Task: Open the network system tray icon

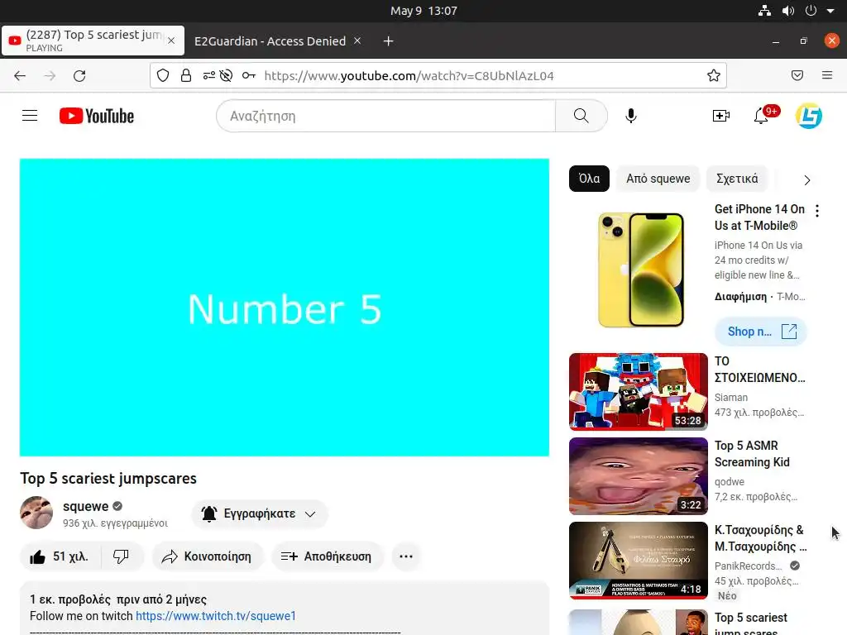Action: point(764,11)
